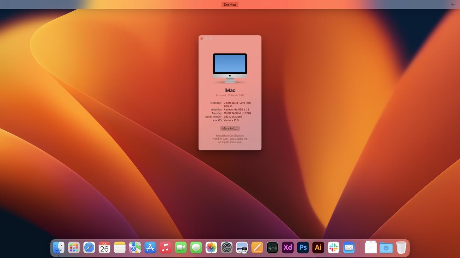This screenshot has width=460, height=258.
Task: Open System Settings gear icon
Action: pos(226,247)
